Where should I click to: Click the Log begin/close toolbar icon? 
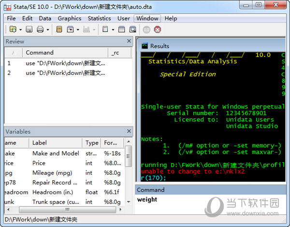tap(59, 29)
